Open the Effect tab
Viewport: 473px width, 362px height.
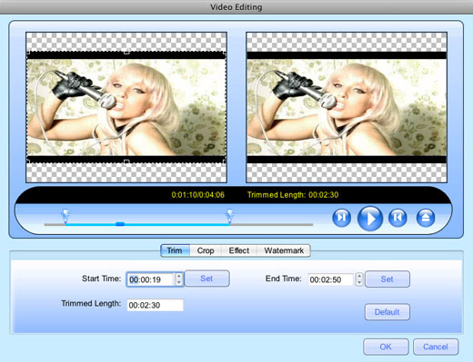pos(239,250)
